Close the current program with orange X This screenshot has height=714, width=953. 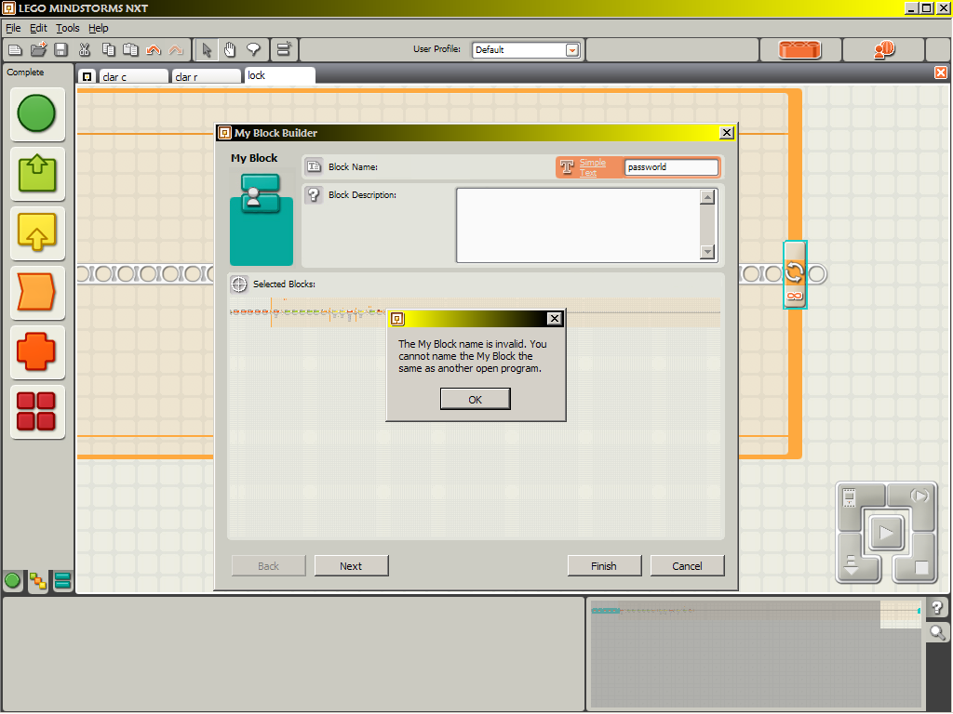pos(940,73)
